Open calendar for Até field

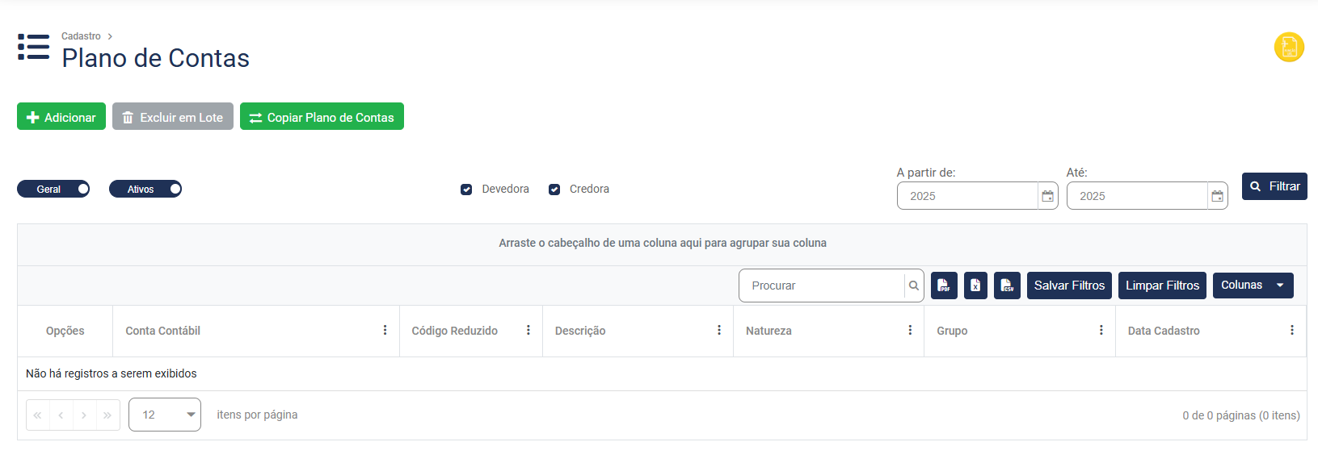1217,196
